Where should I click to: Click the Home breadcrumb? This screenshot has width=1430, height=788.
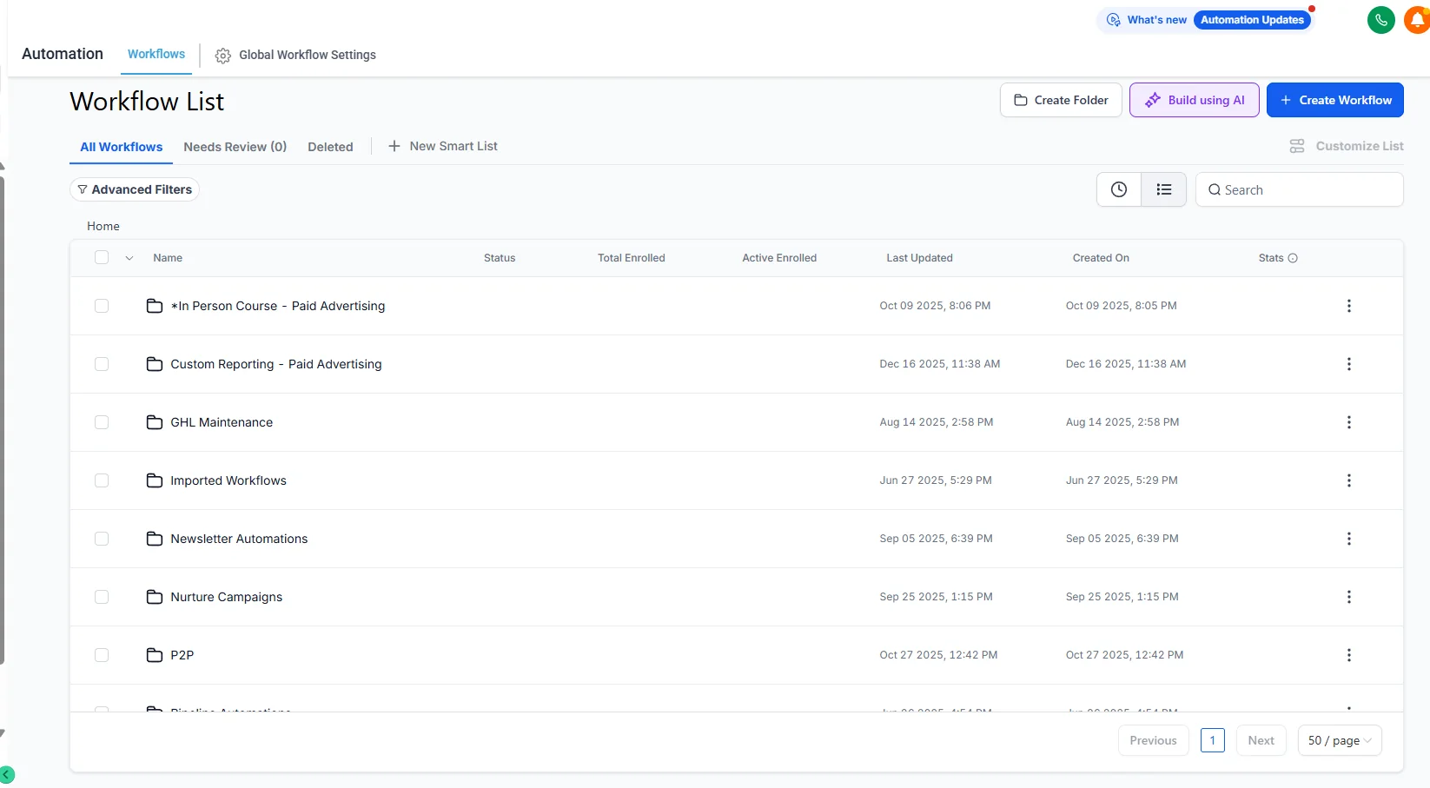(103, 226)
